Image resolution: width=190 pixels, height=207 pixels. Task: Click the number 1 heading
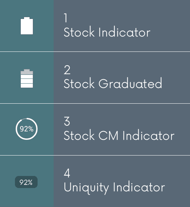(66, 18)
